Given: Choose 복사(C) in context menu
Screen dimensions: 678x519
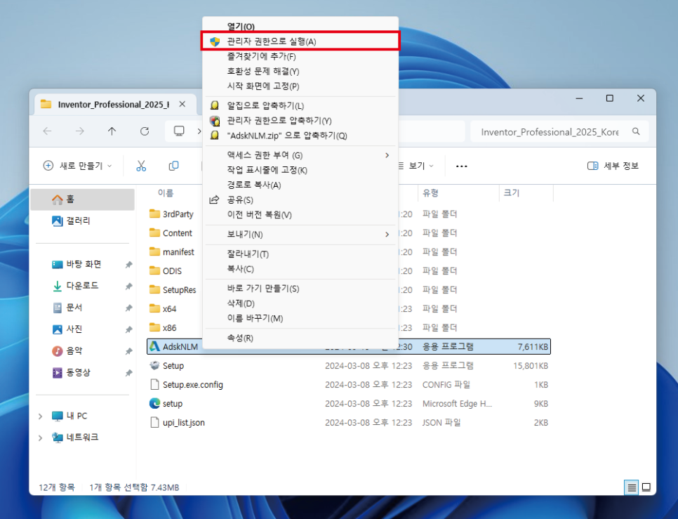Looking at the screenshot, I should pyautogui.click(x=300, y=269).
